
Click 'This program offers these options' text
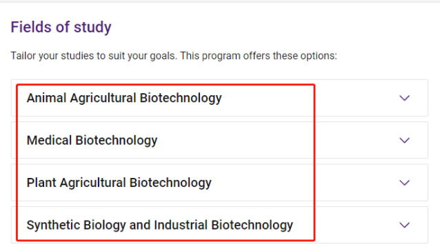(259, 56)
